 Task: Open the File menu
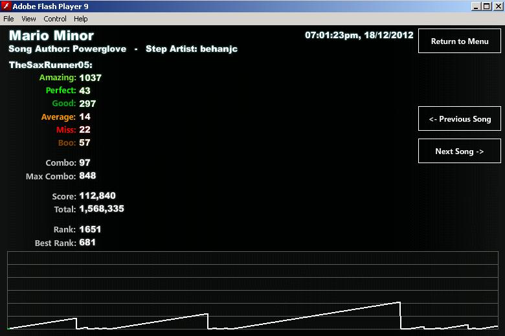click(x=8, y=19)
